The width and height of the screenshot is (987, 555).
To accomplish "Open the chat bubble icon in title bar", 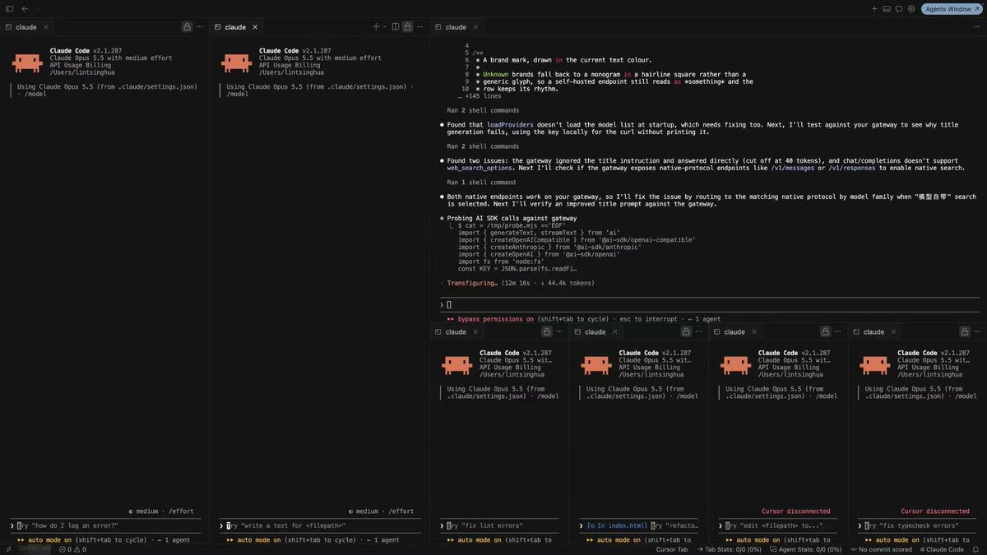I will coord(899,8).
